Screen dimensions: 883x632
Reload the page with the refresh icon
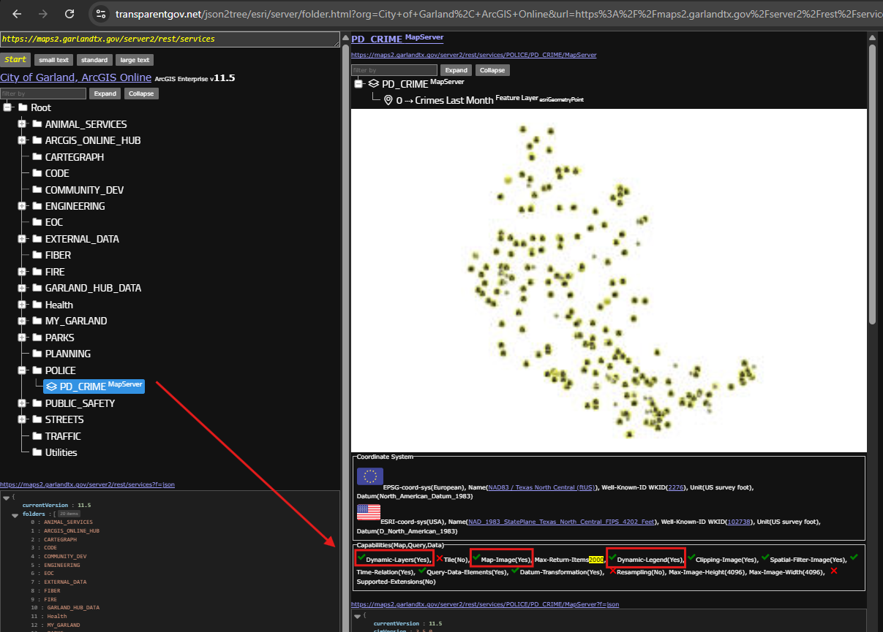point(69,14)
